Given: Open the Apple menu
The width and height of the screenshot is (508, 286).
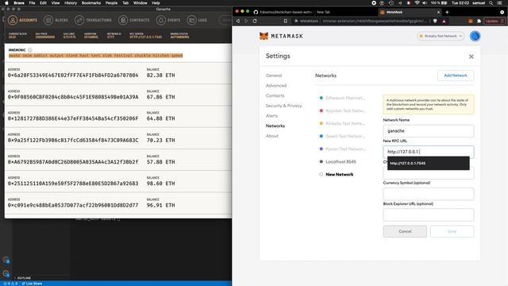Looking at the screenshot, I should click(x=6, y=3).
